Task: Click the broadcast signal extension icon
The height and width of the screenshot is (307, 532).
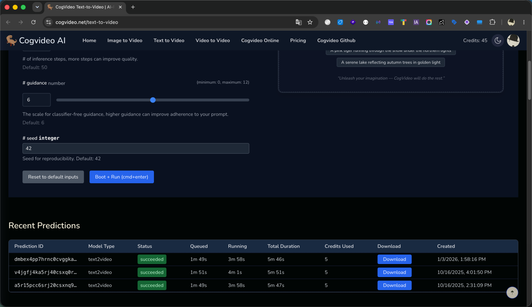Action: pyautogui.click(x=378, y=22)
